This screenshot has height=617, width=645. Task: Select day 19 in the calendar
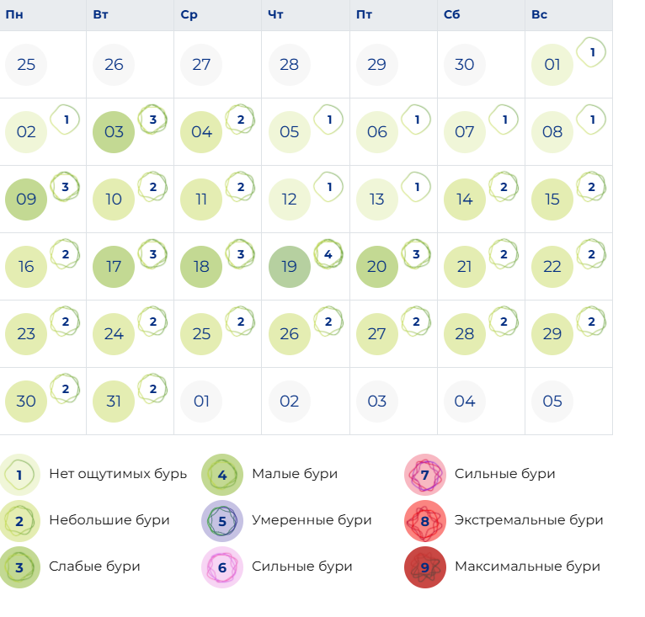coord(289,267)
